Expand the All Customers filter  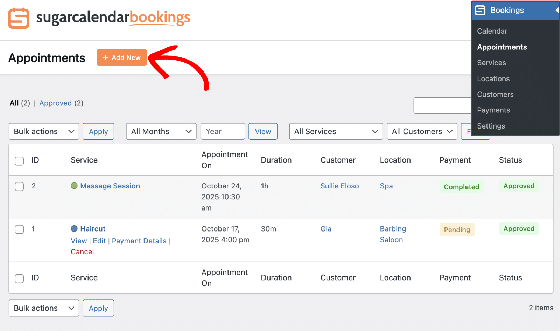[422, 131]
